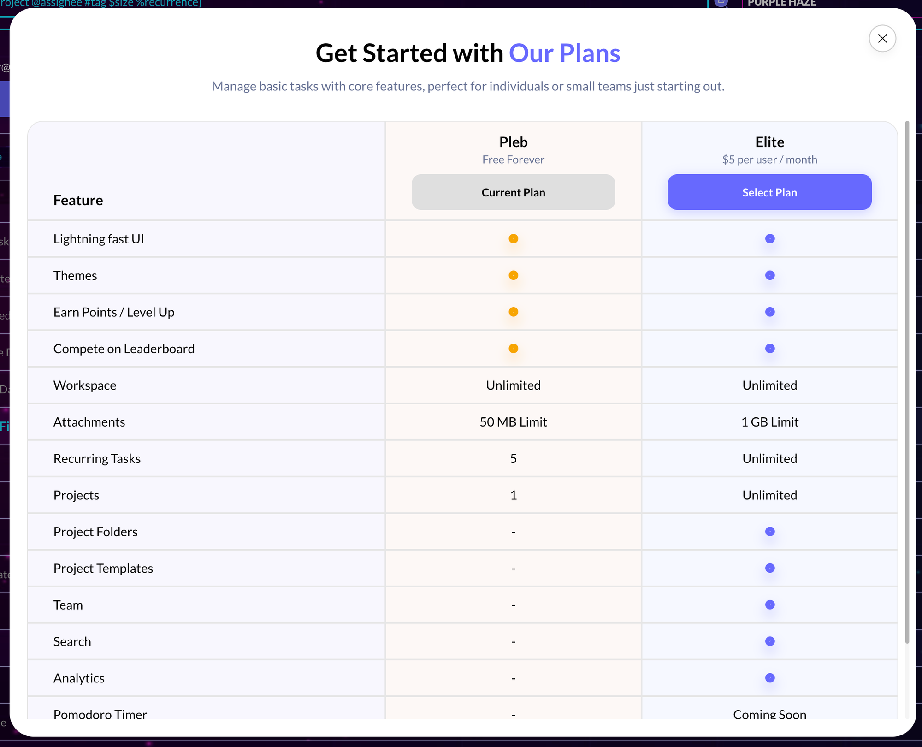The image size is (922, 747).
Task: Click the orange dot for Lightning fast UI
Action: (x=513, y=239)
